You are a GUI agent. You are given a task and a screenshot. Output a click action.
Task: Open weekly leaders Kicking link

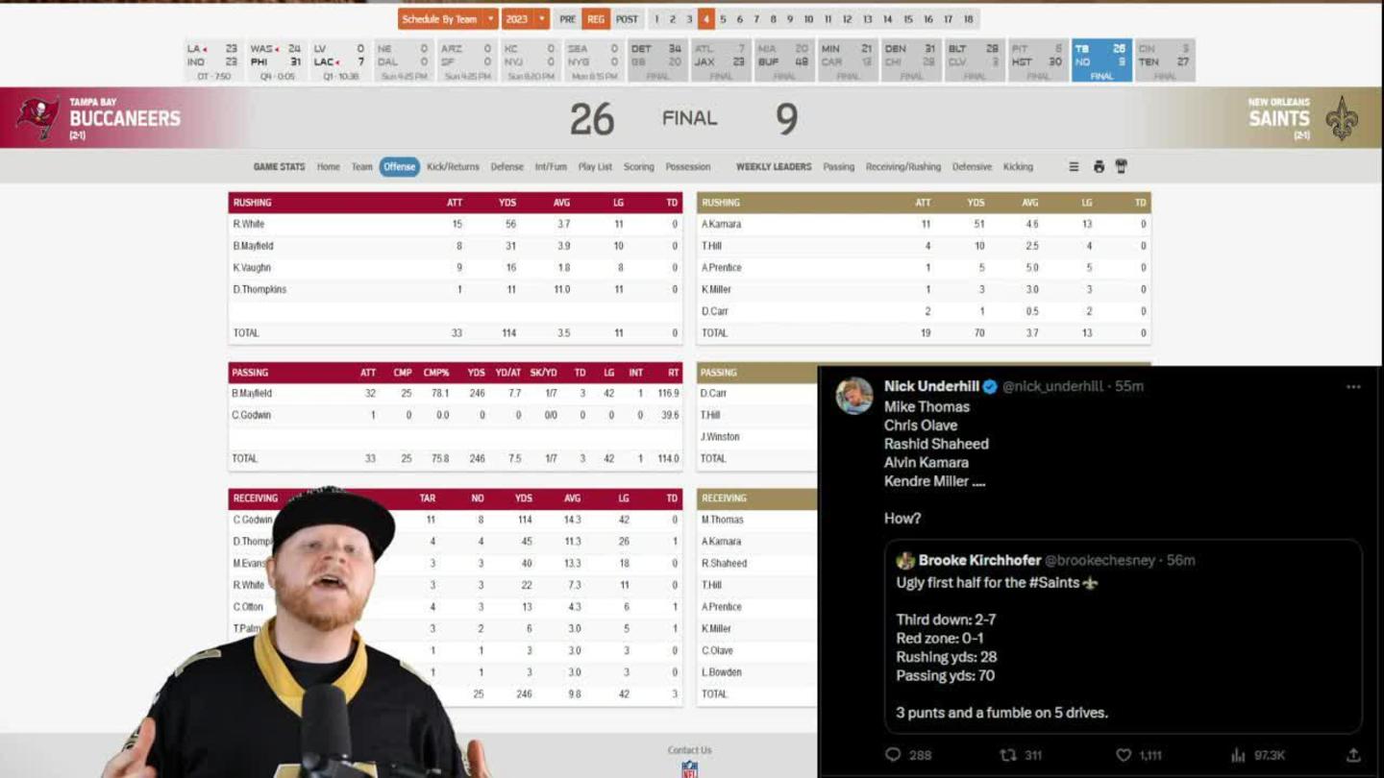pyautogui.click(x=1018, y=167)
